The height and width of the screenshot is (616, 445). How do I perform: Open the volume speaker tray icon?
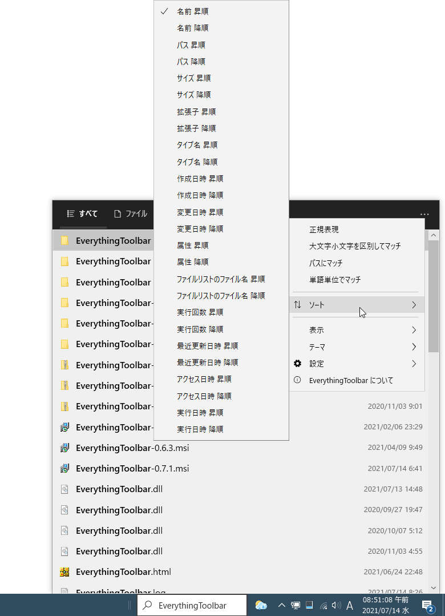coord(336,605)
